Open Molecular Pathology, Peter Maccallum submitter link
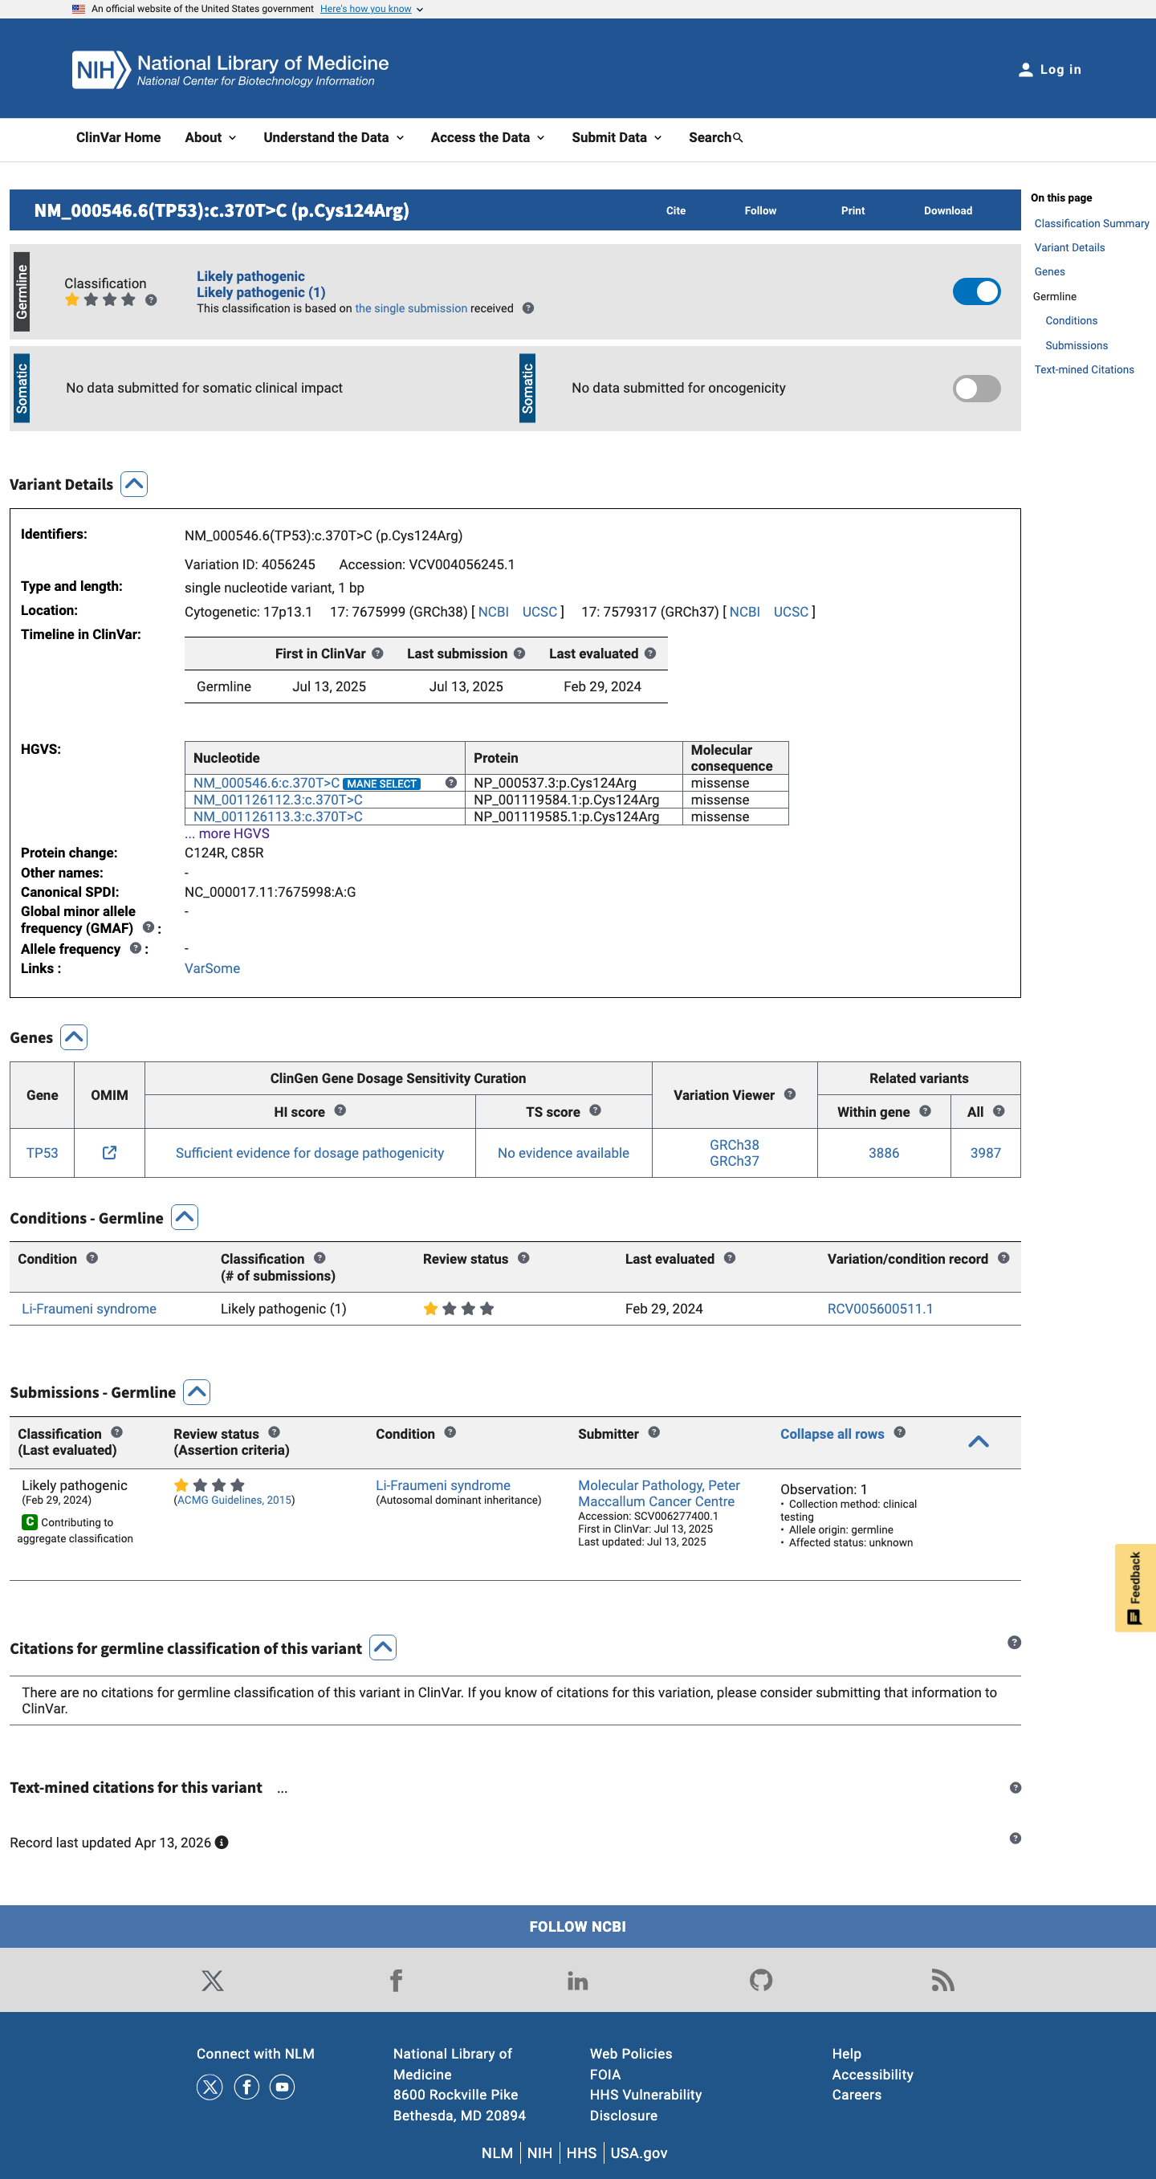Image resolution: width=1156 pixels, height=2179 pixels. tap(659, 1493)
